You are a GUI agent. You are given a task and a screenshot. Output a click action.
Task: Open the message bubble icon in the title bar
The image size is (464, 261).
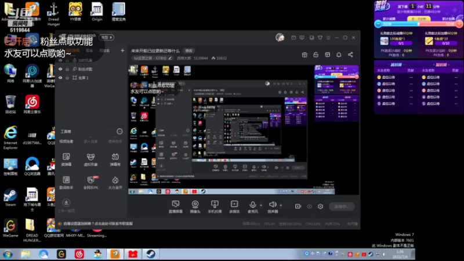[x=302, y=38]
